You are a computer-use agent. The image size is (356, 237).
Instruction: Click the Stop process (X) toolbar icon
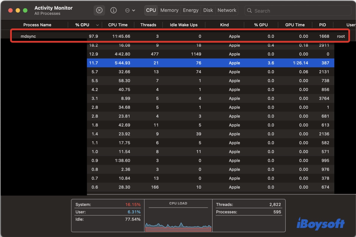tap(99, 10)
